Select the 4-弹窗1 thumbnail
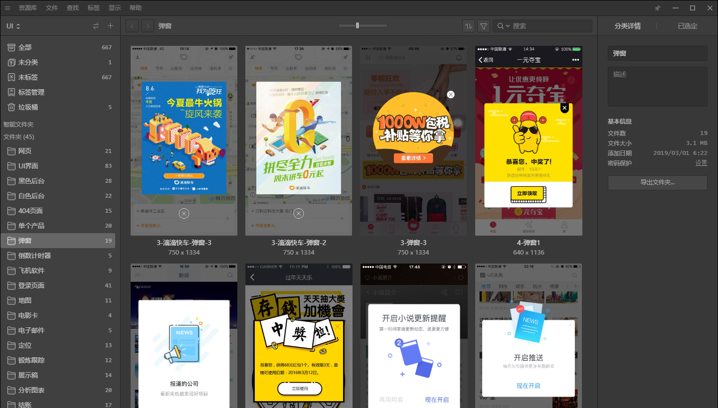Image resolution: width=718 pixels, height=408 pixels. [x=529, y=141]
